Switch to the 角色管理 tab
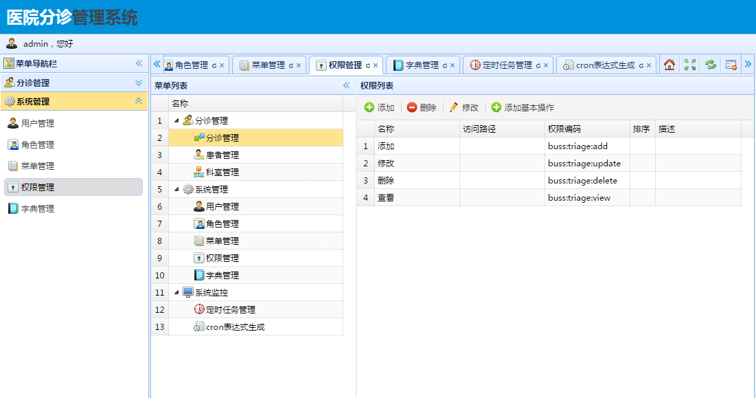This screenshot has width=756, height=398. (192, 65)
